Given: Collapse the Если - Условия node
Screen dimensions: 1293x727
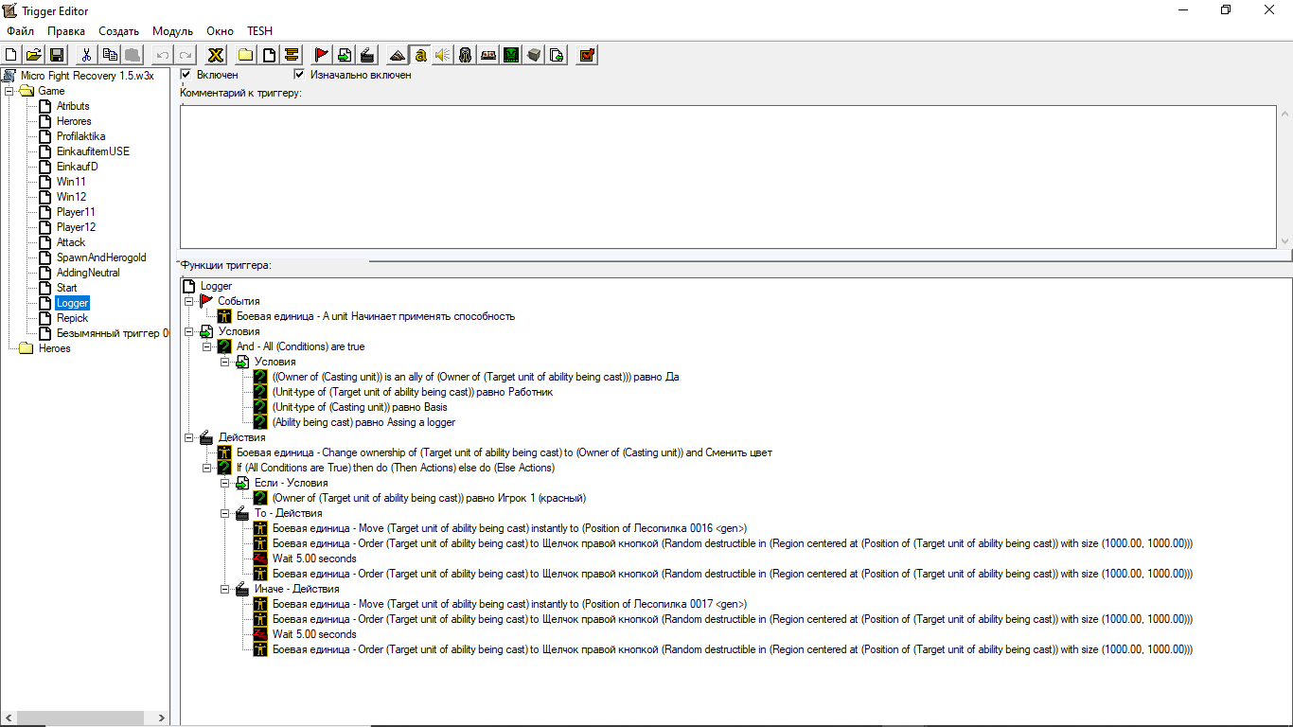Looking at the screenshot, I should point(225,483).
